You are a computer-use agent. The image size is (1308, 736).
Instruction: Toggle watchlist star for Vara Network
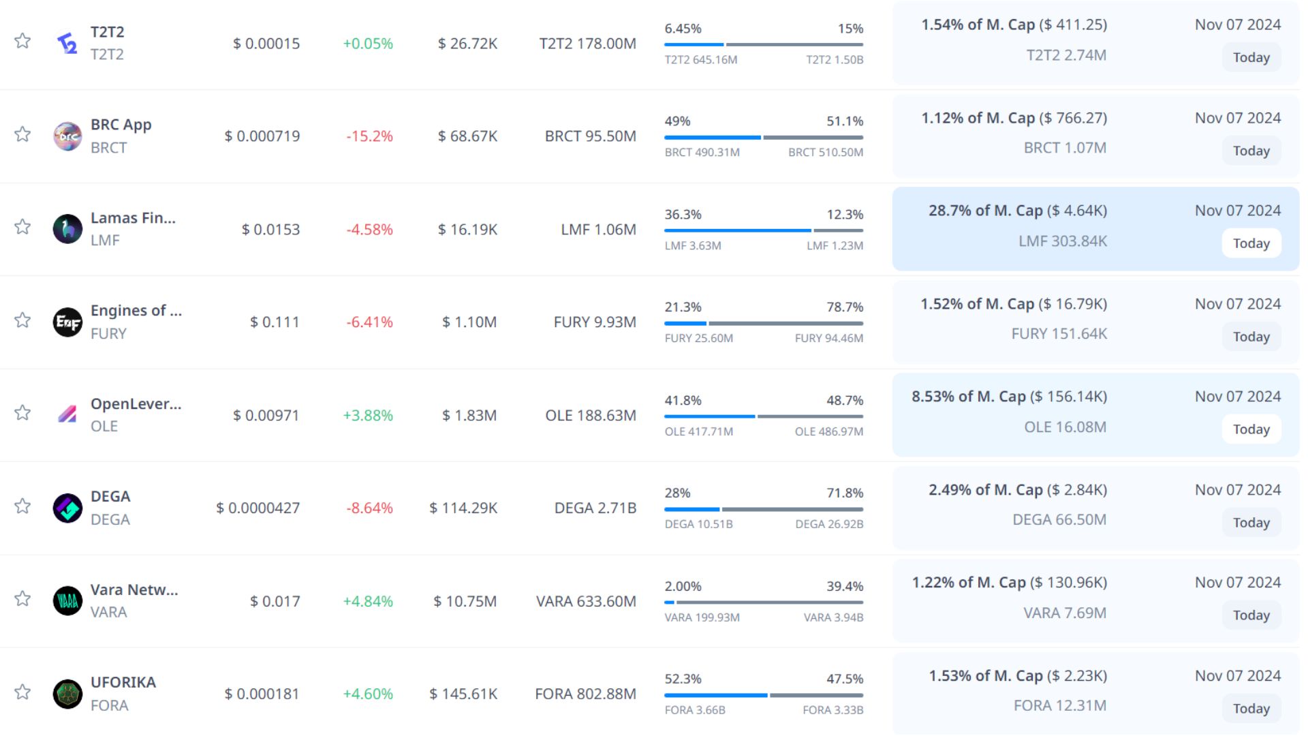pos(22,598)
